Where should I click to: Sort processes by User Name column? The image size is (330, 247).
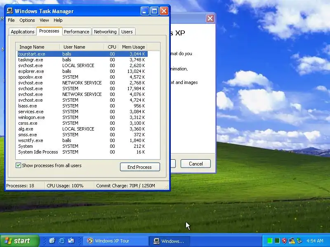click(x=82, y=47)
